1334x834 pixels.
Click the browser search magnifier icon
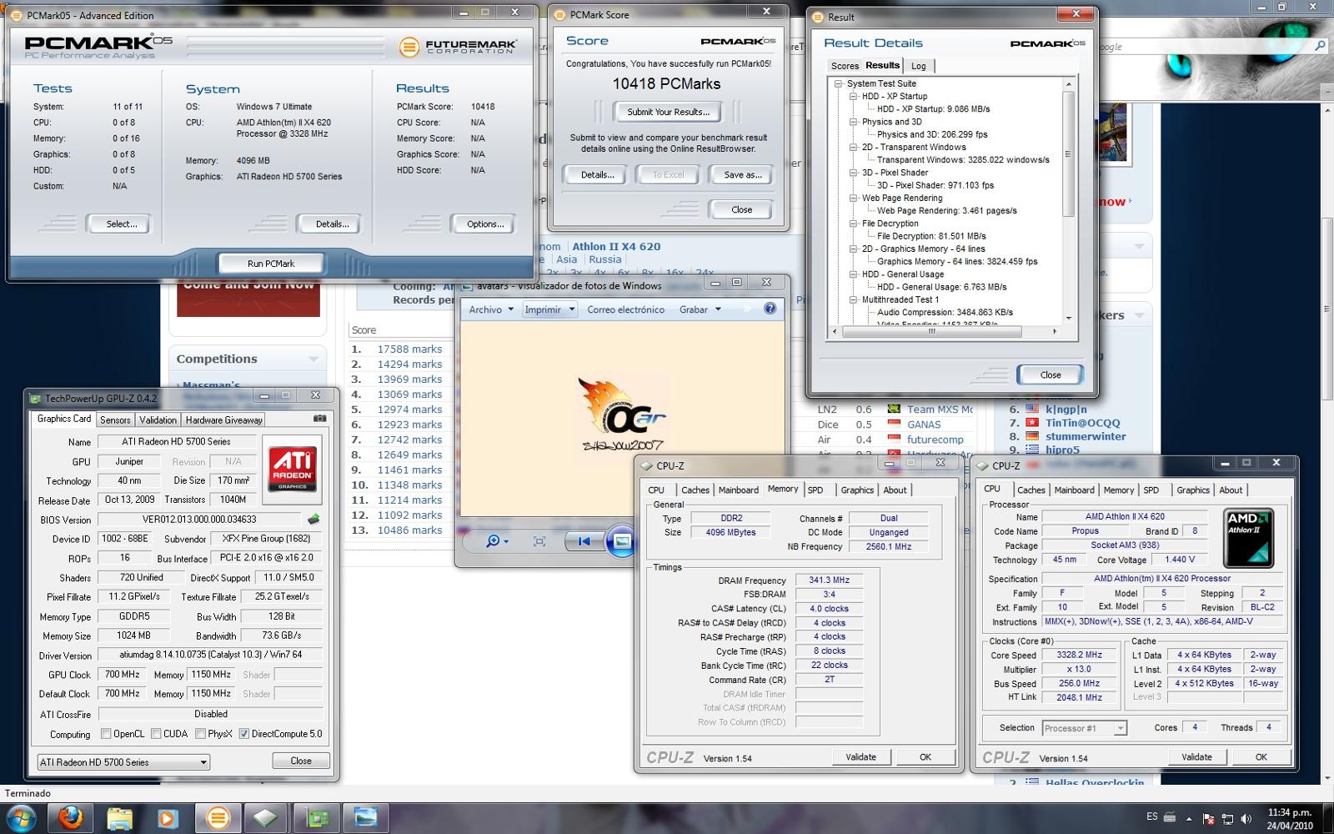pyautogui.click(x=1320, y=46)
